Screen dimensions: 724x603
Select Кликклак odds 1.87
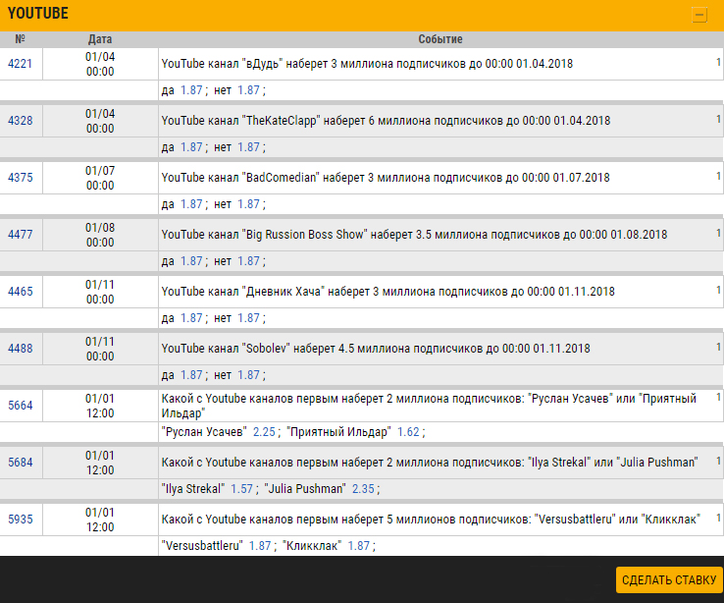(x=359, y=546)
